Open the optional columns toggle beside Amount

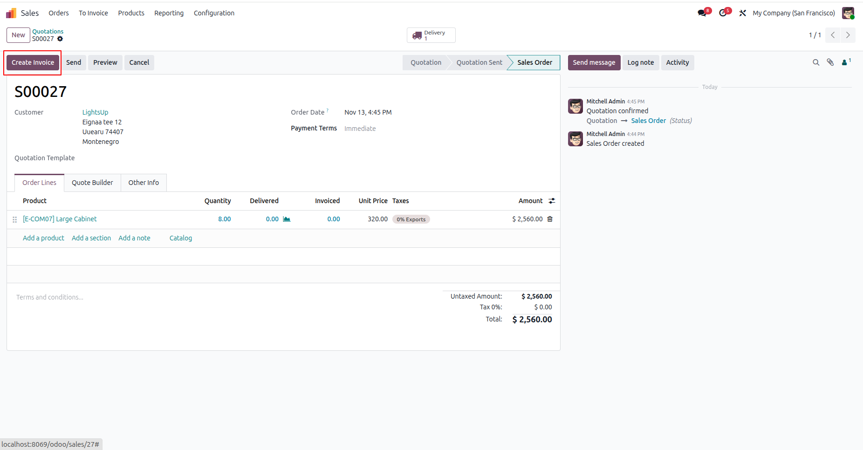click(552, 201)
